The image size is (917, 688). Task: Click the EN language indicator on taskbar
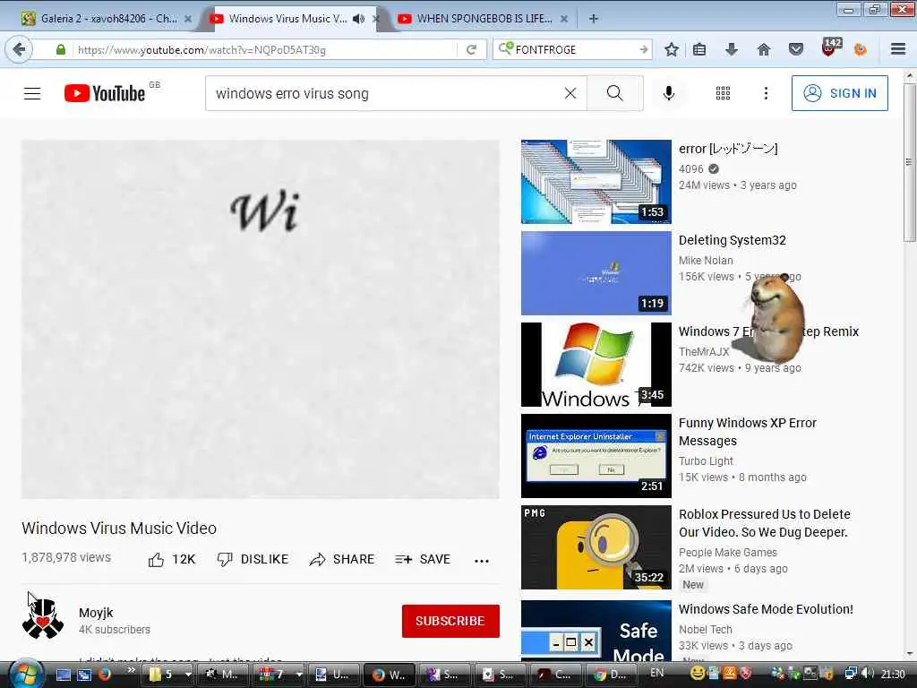tap(656, 673)
